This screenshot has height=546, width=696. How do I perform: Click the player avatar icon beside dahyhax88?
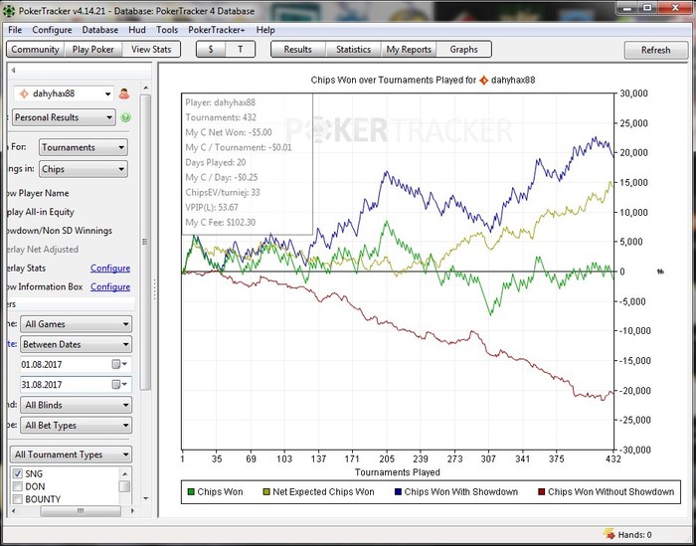pyautogui.click(x=124, y=93)
